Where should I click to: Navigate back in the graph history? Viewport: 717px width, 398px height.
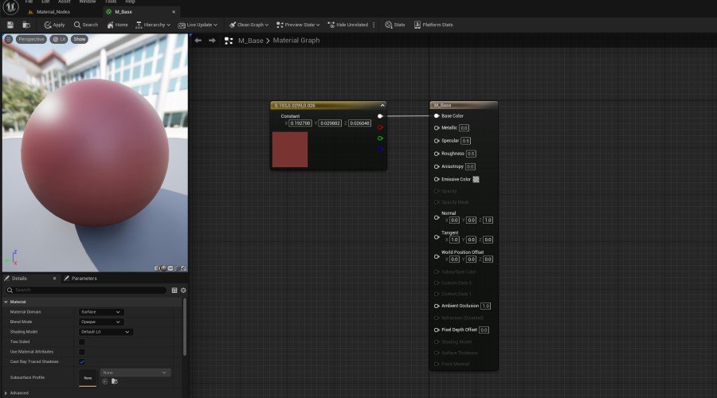click(x=198, y=41)
